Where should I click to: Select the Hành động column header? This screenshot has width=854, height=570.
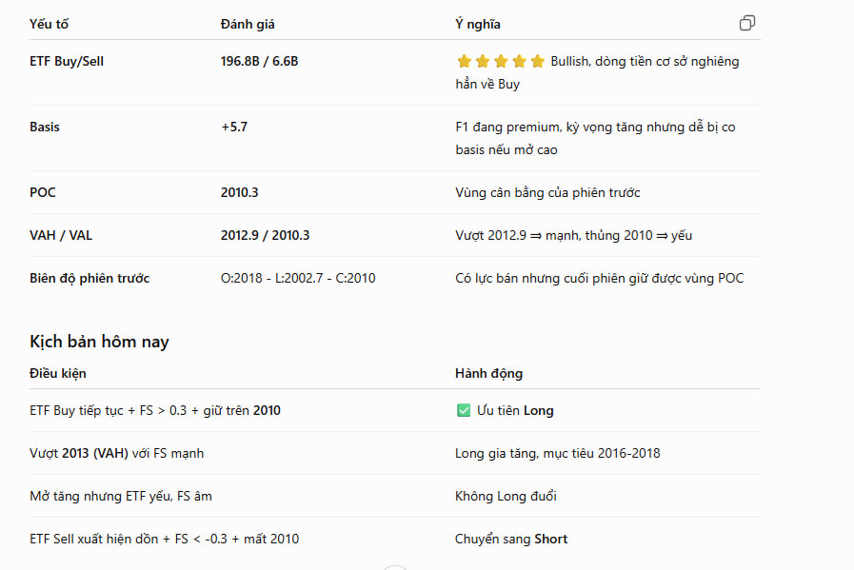coord(488,373)
